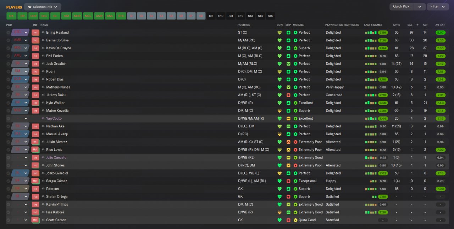The width and height of the screenshot is (454, 229).
Task: Sort by the AV RAT column header
Action: (440, 25)
